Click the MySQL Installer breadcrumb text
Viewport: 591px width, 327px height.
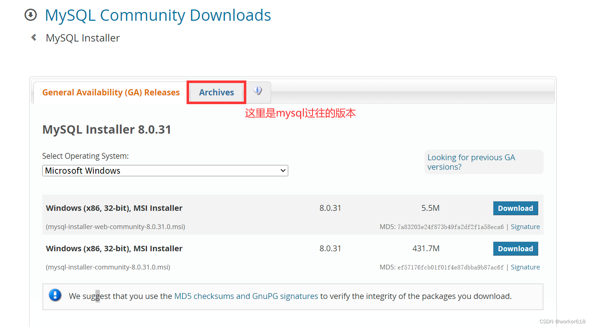83,38
